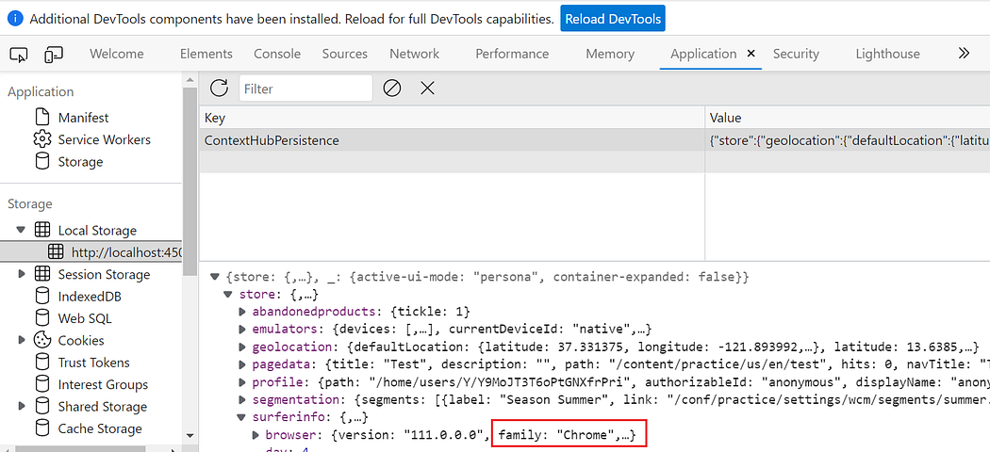The width and height of the screenshot is (990, 452).
Task: Click the inspect element picker icon
Action: [x=19, y=55]
